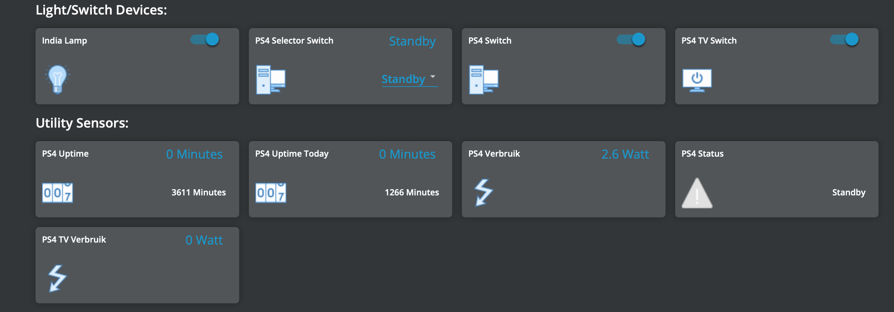Click the PS4 Verbruik lightning bolt icon
The image size is (894, 312).
pos(484,192)
